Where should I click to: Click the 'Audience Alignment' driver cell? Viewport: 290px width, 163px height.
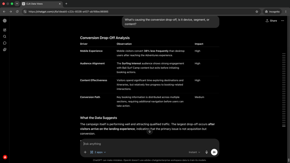pos(92,63)
